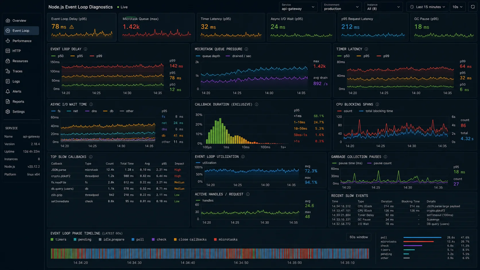Screen dimensions: 480x270
Task: Click info icon next to CPU Blocking Spans
Action: point(377,104)
